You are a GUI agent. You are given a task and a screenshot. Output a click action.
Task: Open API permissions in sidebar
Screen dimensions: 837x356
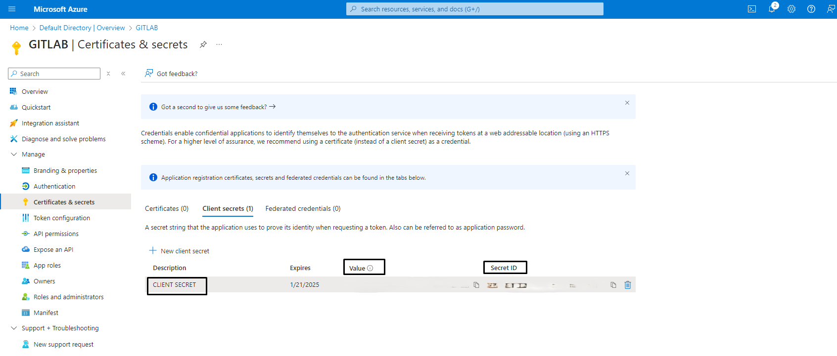[x=56, y=234]
